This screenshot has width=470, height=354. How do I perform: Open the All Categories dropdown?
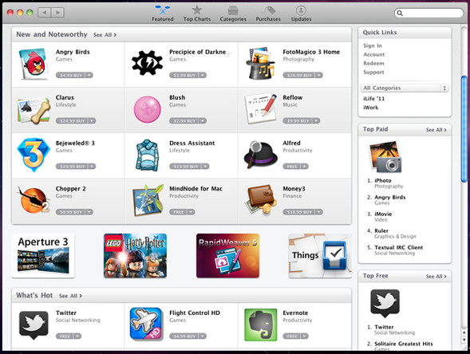[405, 88]
